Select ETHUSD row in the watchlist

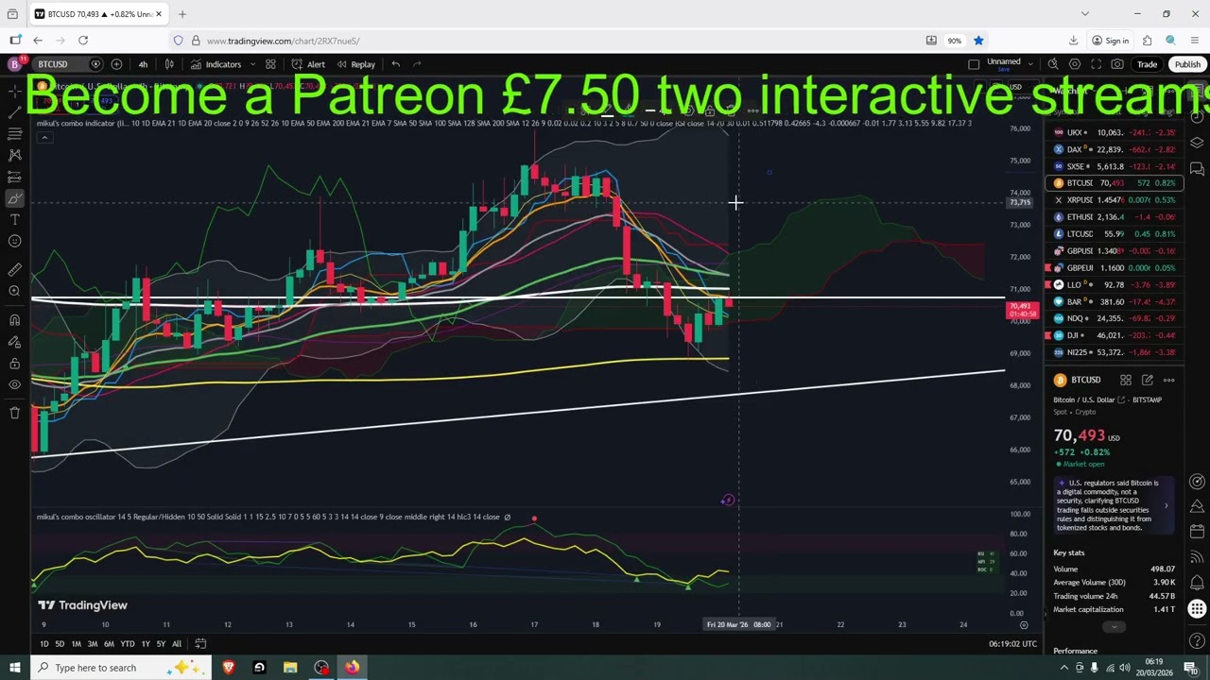(1115, 217)
